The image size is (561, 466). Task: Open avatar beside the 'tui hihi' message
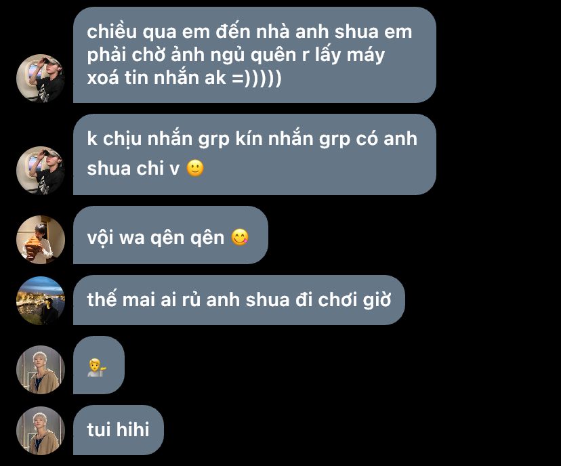41,431
